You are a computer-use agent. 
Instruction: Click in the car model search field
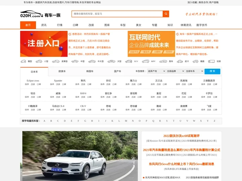117,14
